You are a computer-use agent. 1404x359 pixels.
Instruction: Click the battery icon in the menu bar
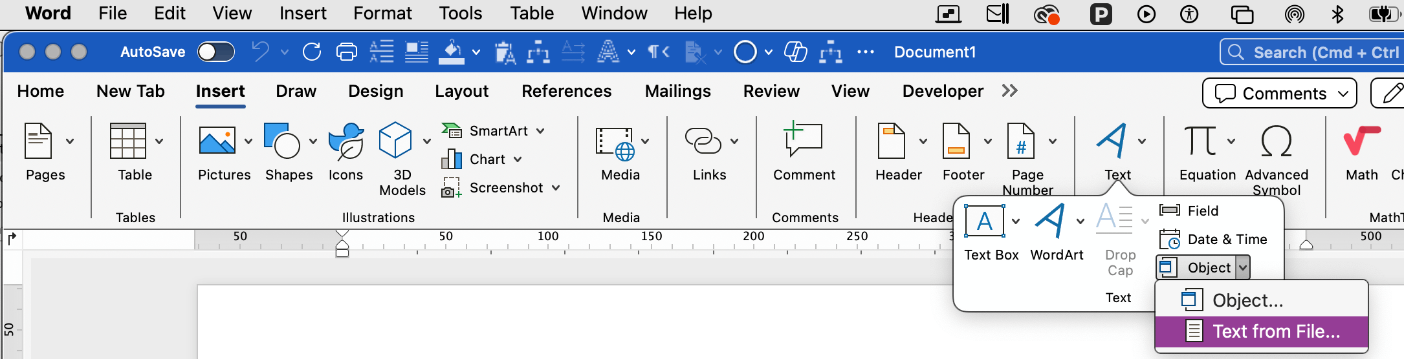1385,14
